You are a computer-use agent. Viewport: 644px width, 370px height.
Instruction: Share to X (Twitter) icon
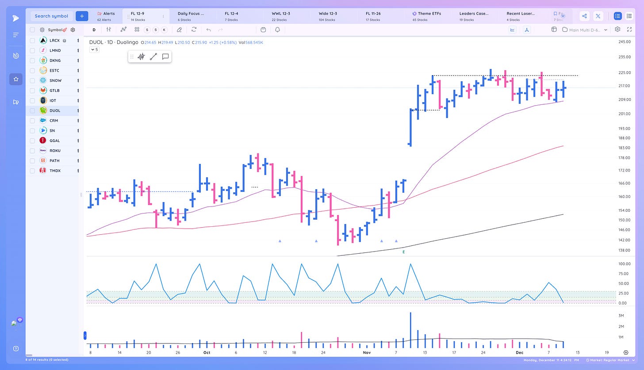pyautogui.click(x=598, y=16)
